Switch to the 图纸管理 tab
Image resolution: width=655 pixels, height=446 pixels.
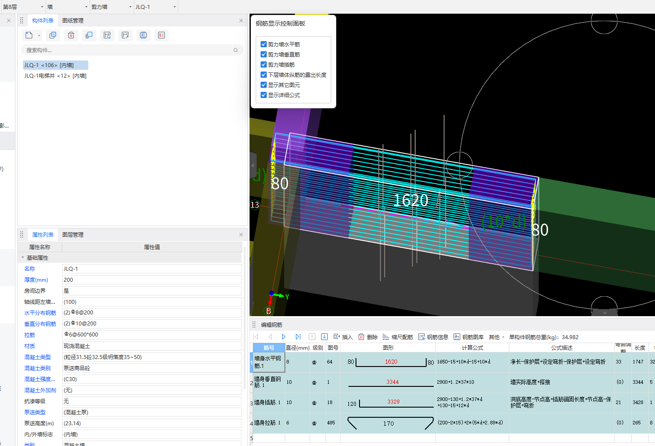(73, 20)
